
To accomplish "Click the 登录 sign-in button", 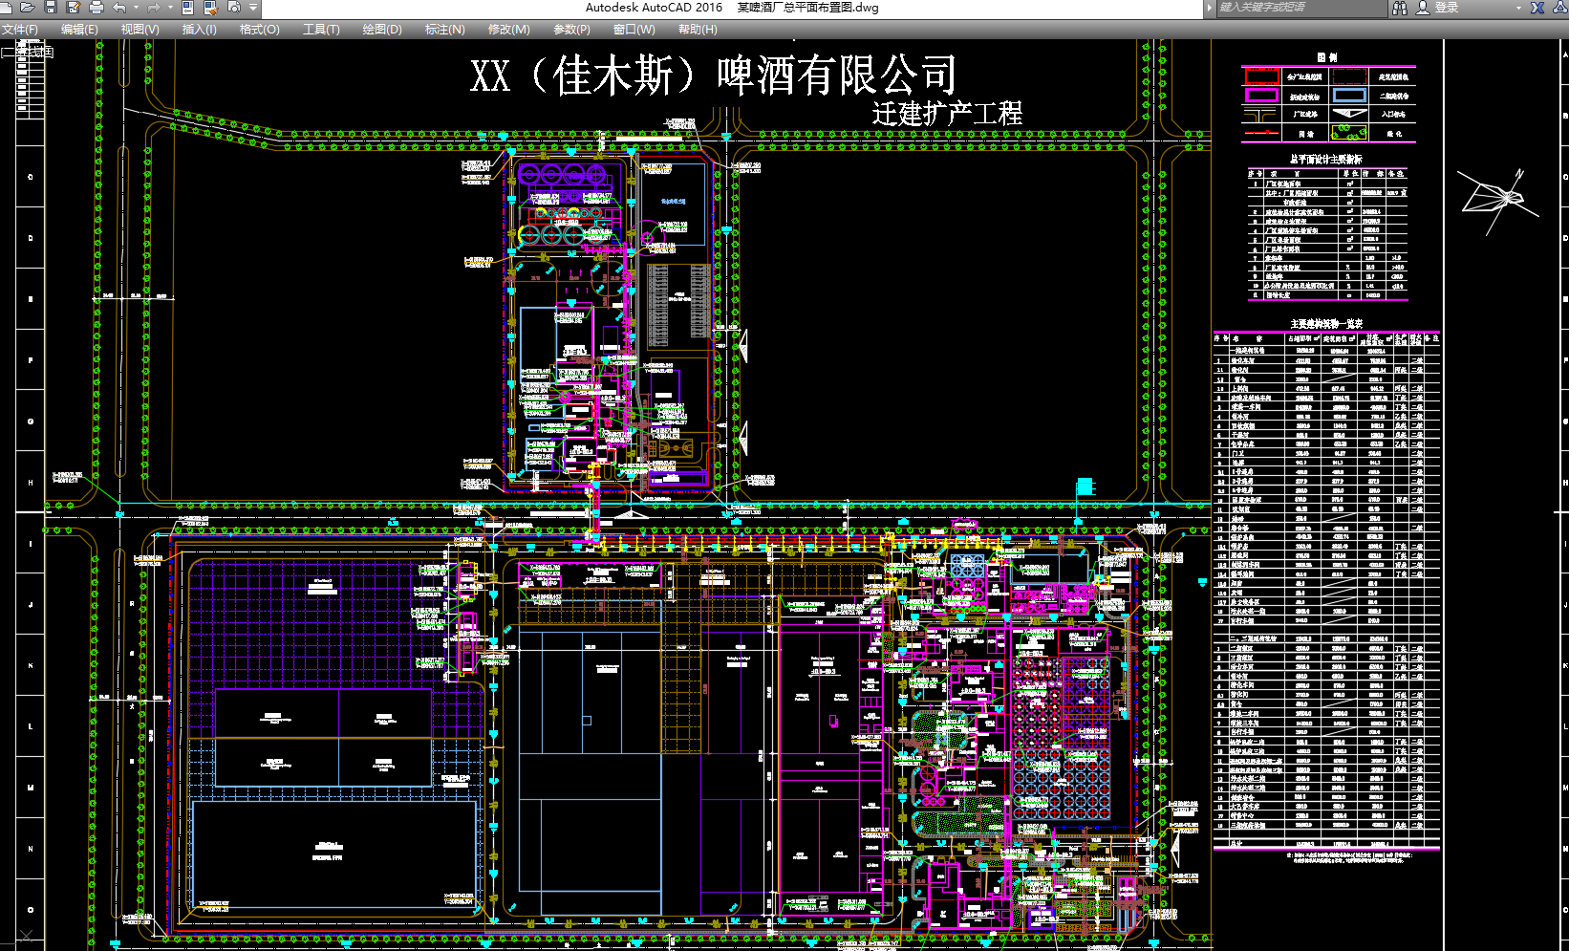I will click(x=1446, y=8).
